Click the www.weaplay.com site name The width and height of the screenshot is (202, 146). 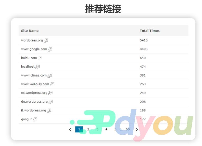pos(35,84)
